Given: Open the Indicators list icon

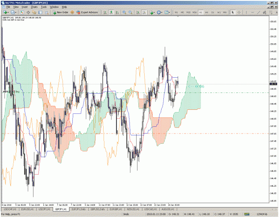Looking at the screenshot, I should pos(151,13).
